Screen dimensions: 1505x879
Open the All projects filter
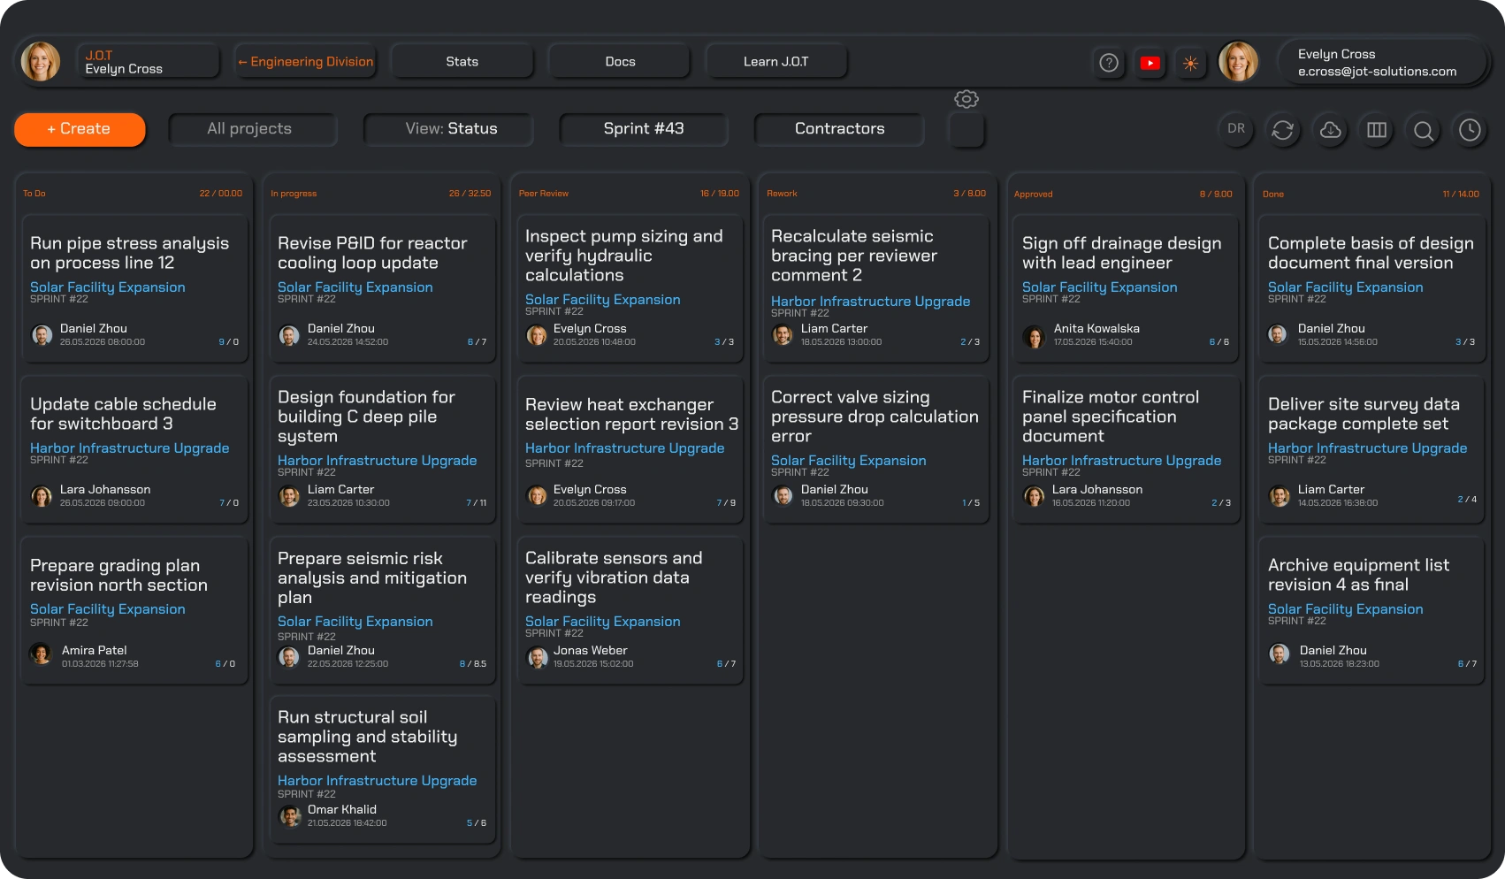253,129
